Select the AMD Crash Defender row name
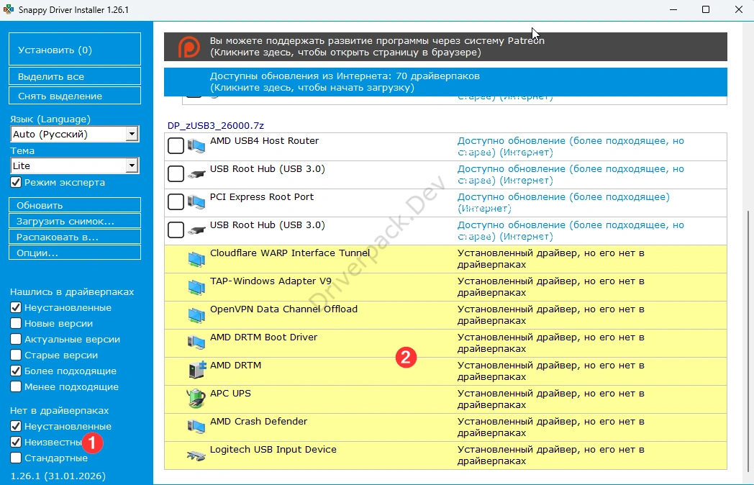Viewport: 754px width, 485px height. [258, 421]
